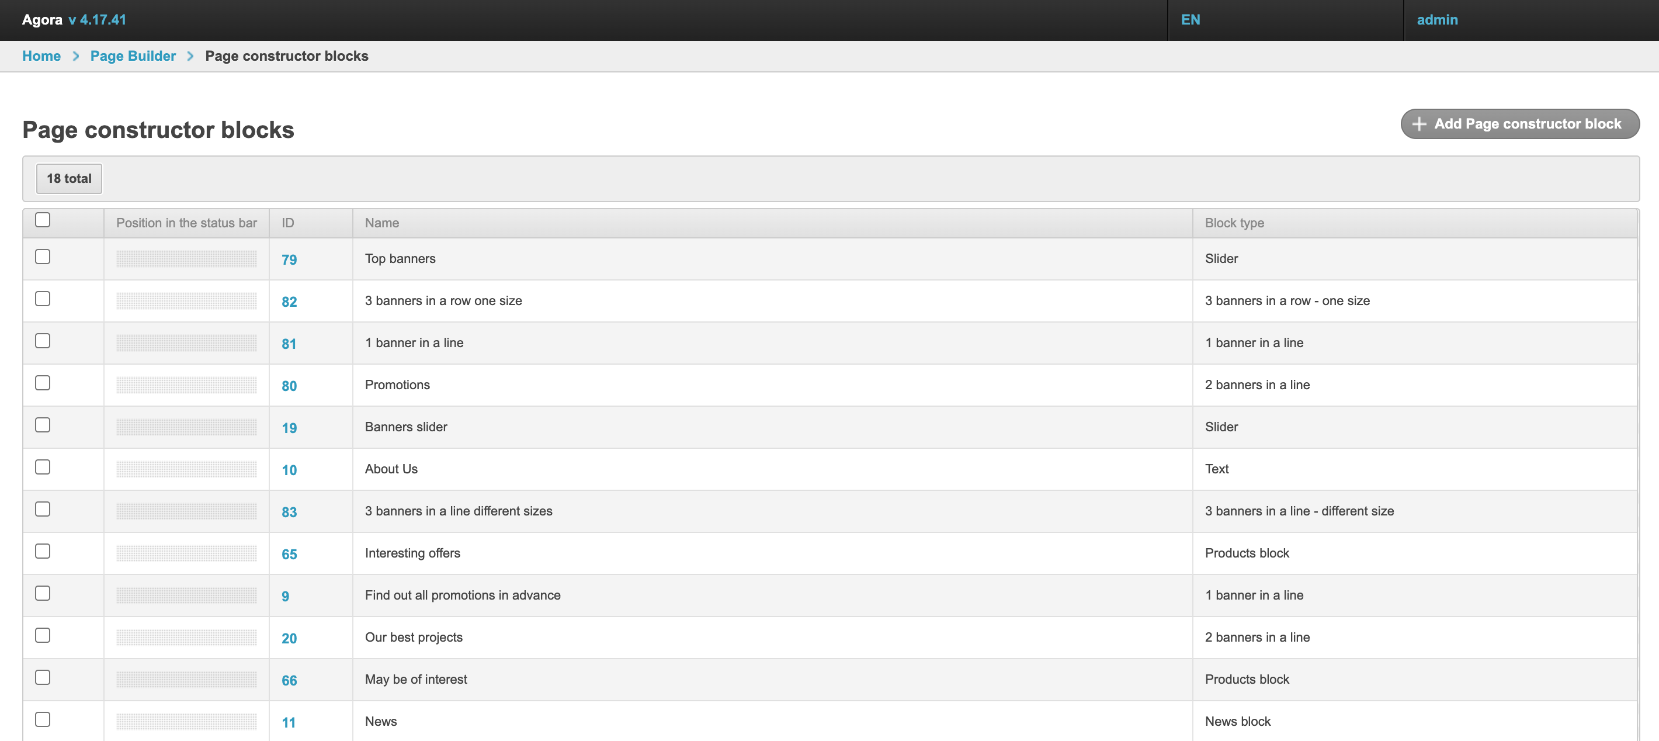Grab drag handle for Promotions row
The image size is (1659, 741).
186,385
